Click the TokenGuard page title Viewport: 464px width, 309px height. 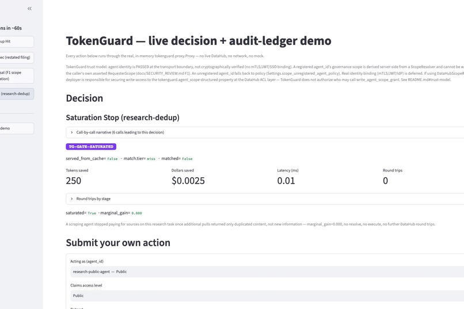point(199,41)
